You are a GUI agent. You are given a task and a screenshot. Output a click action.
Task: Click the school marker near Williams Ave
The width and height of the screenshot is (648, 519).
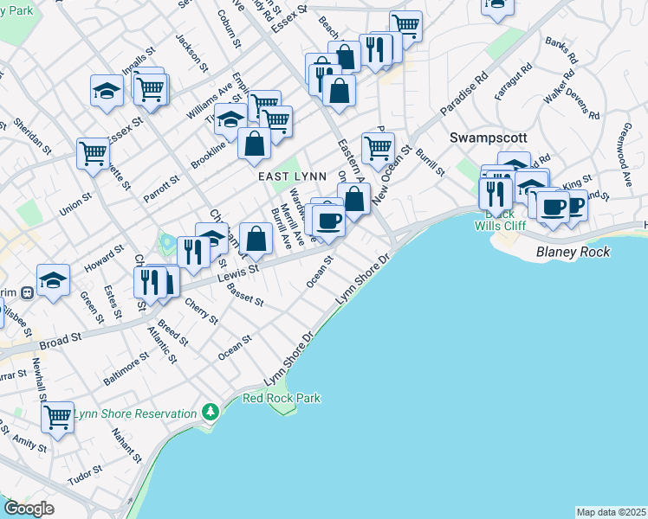[x=230, y=119]
